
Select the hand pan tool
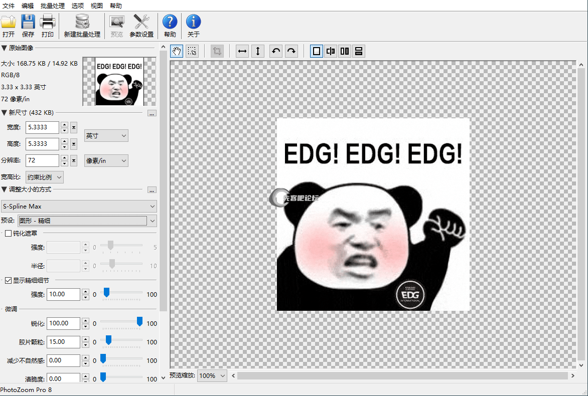pos(177,51)
